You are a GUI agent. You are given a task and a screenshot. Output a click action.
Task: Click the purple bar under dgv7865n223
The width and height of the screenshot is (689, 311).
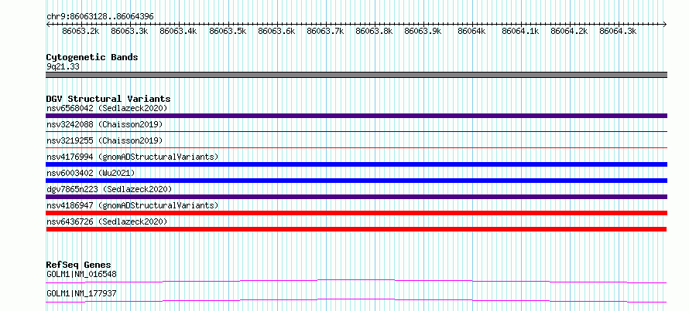tap(356, 197)
